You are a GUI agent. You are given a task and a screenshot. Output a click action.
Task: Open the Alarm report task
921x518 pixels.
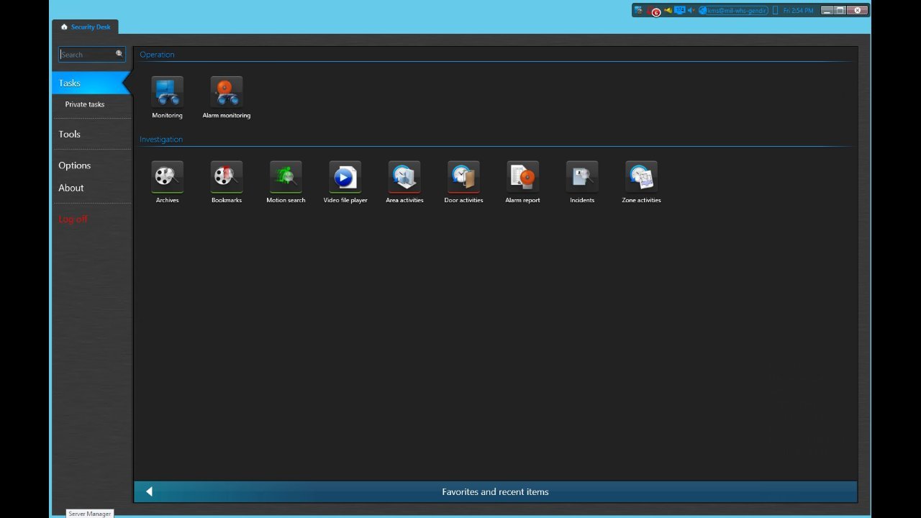tap(522, 177)
